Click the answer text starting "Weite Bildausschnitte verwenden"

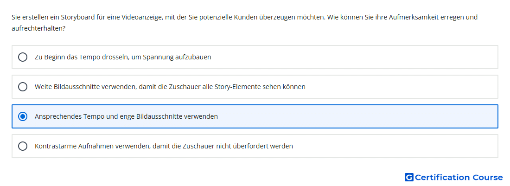(x=170, y=87)
